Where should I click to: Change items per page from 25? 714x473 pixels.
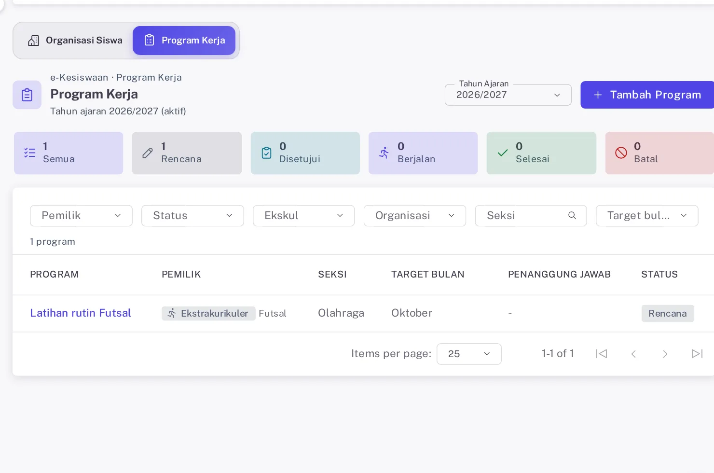coord(469,354)
